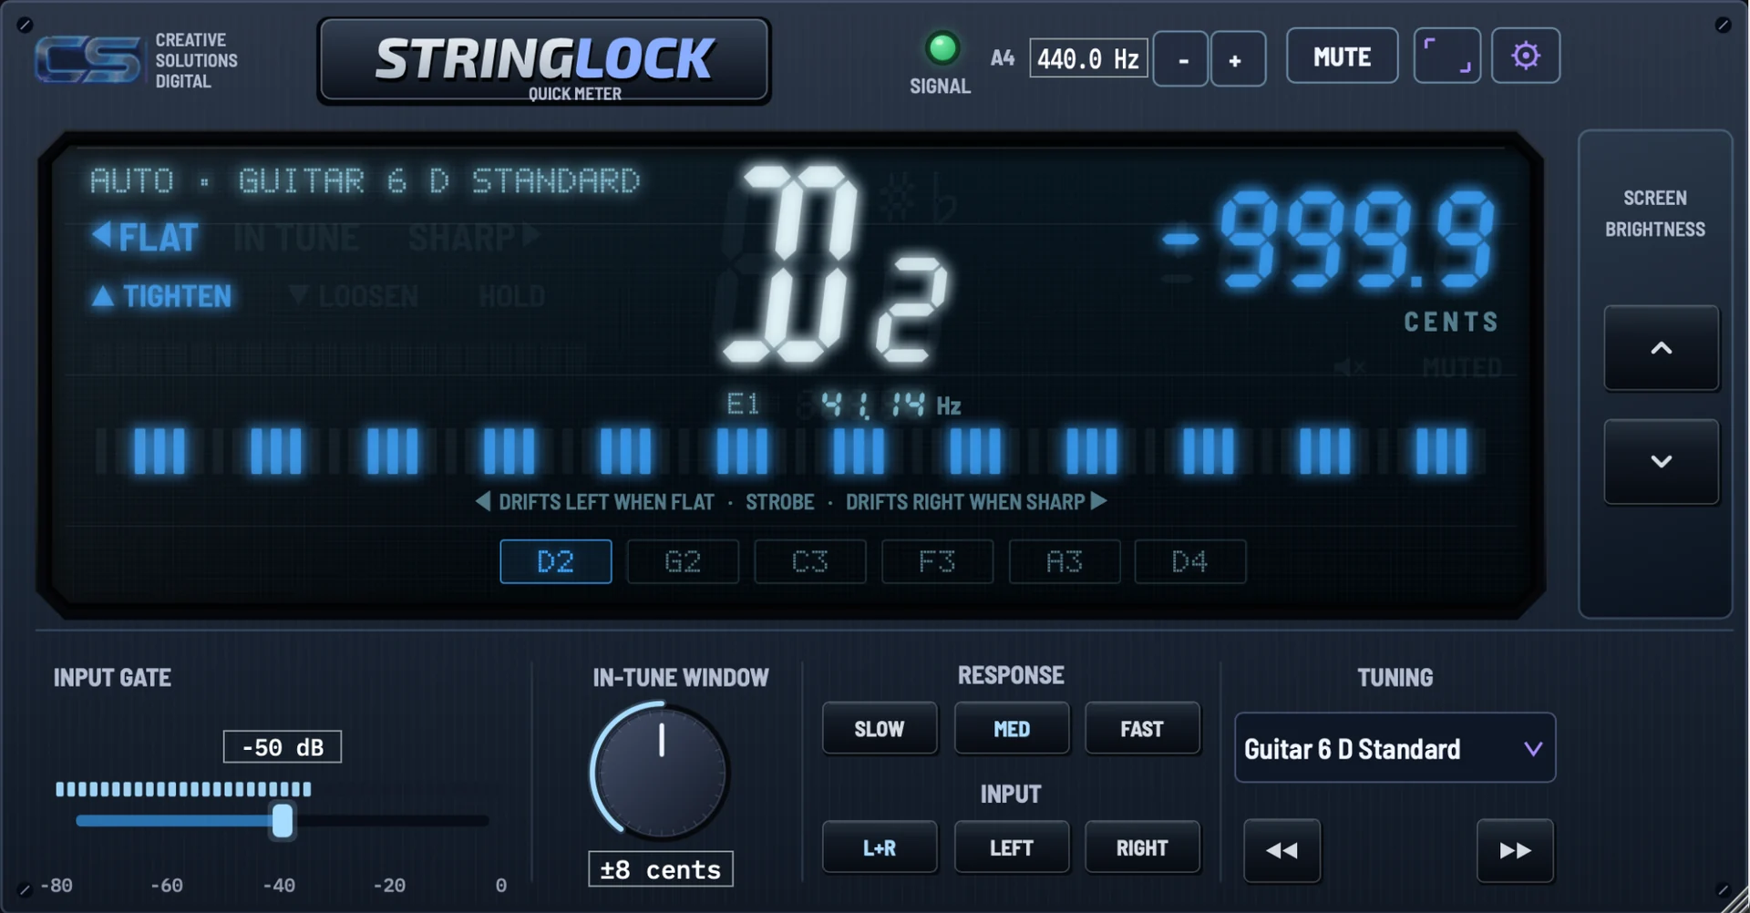Increase screen brightness with the up chevron

[1661, 348]
